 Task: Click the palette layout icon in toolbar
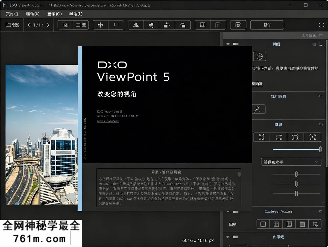238,25
